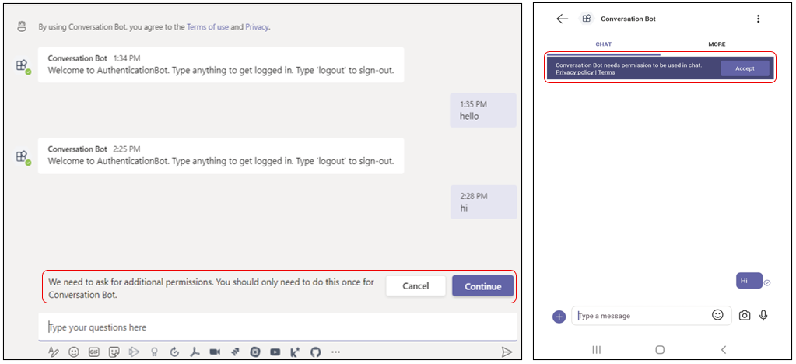Click Conversation Bot avatar in mobile header

coord(587,19)
